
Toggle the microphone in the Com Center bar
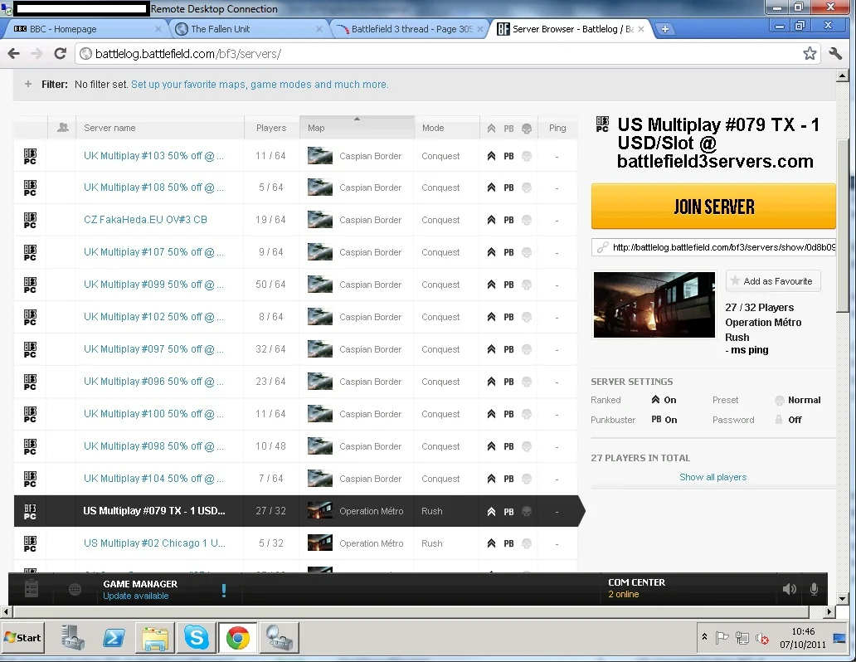[814, 589]
